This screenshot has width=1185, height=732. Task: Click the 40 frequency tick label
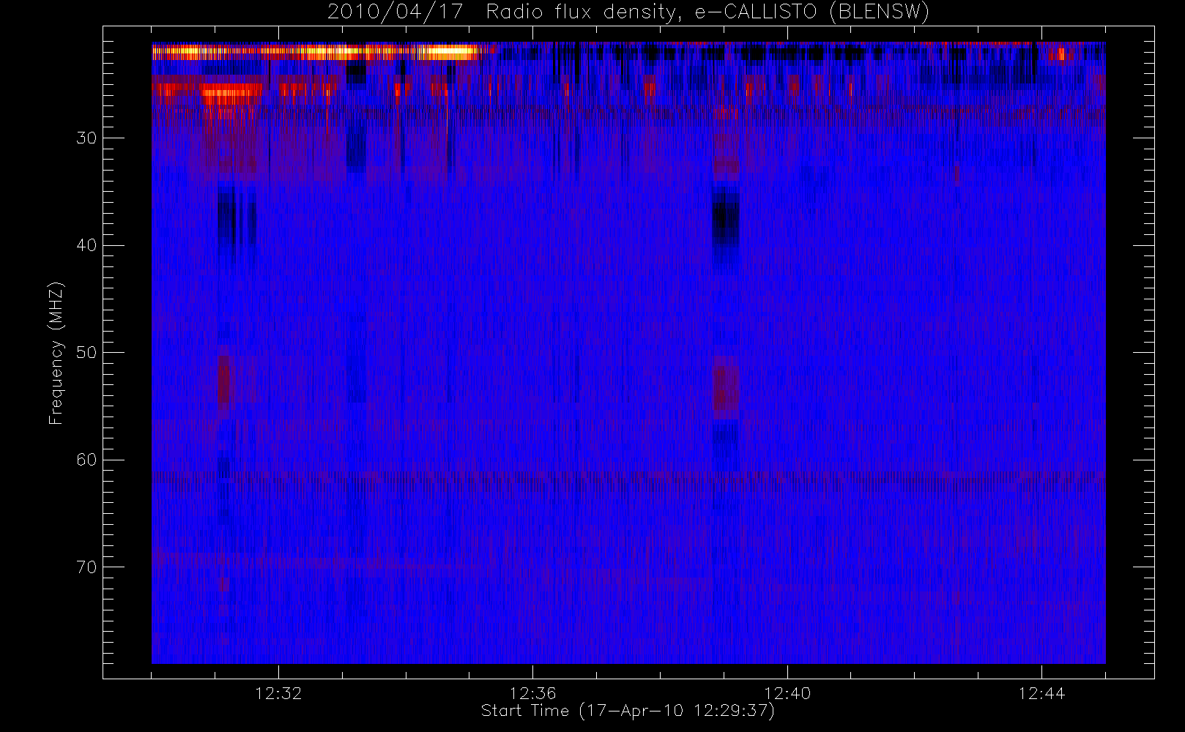point(86,245)
